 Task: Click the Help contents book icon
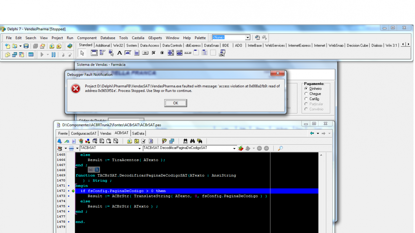point(70,46)
